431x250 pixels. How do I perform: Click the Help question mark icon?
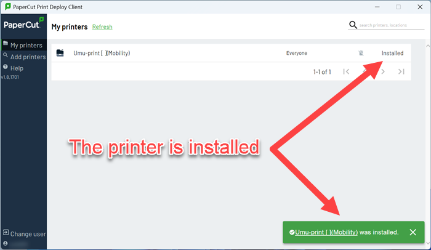coord(5,67)
